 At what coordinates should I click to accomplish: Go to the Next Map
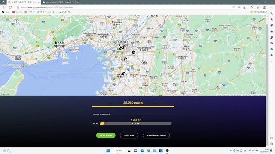[129, 136]
